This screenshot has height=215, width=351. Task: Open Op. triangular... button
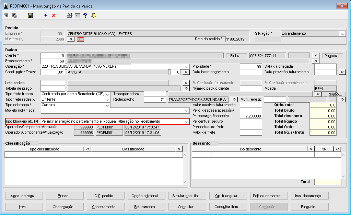pyautogui.click(x=228, y=196)
